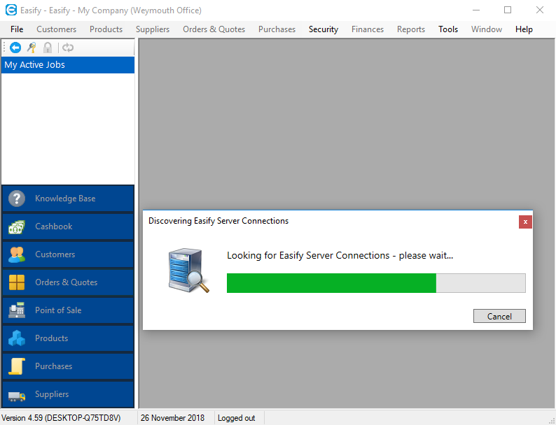Open the Tools menu
The height and width of the screenshot is (425, 556).
point(448,29)
